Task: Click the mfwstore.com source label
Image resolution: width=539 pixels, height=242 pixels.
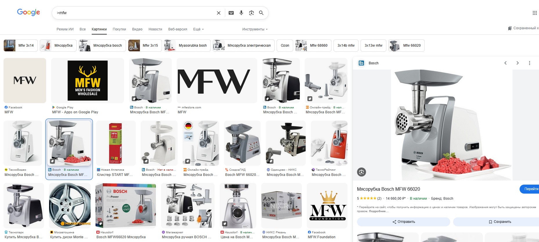Action: [192, 108]
